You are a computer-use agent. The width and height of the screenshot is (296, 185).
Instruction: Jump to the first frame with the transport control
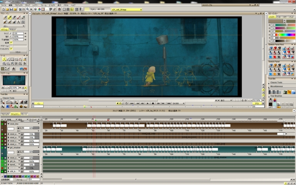pyautogui.click(x=132, y=103)
